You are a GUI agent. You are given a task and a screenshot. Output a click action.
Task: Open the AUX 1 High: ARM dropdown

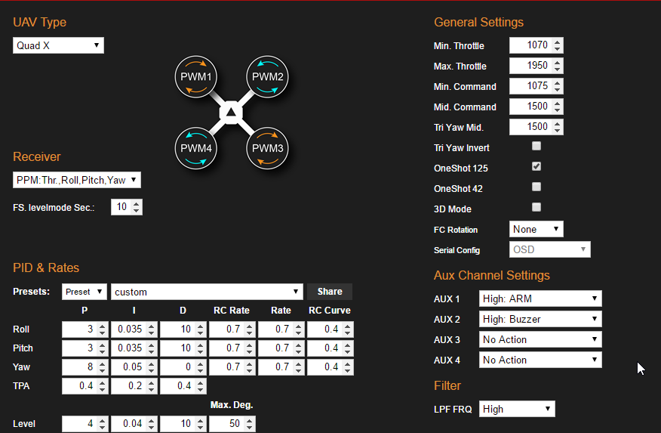(540, 298)
